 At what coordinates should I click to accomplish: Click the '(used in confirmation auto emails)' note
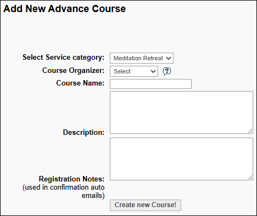(64, 191)
